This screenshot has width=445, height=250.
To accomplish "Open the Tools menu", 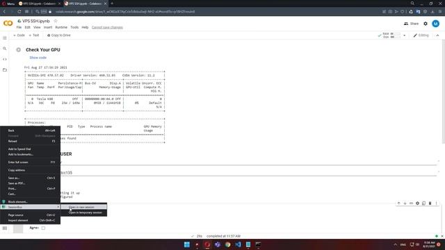I will click(74, 28).
